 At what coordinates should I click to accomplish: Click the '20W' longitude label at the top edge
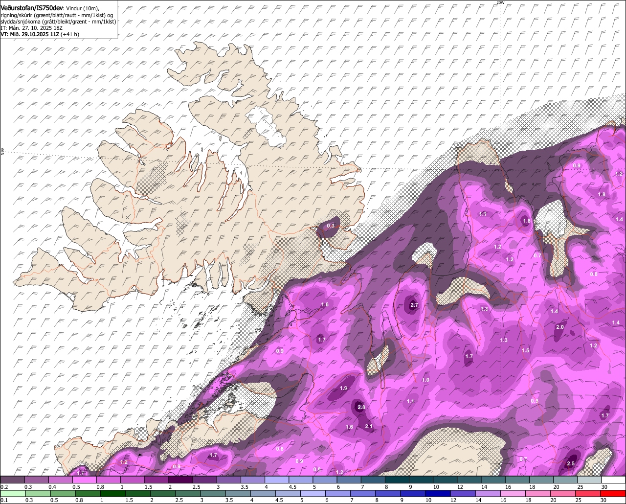pos(500,2)
